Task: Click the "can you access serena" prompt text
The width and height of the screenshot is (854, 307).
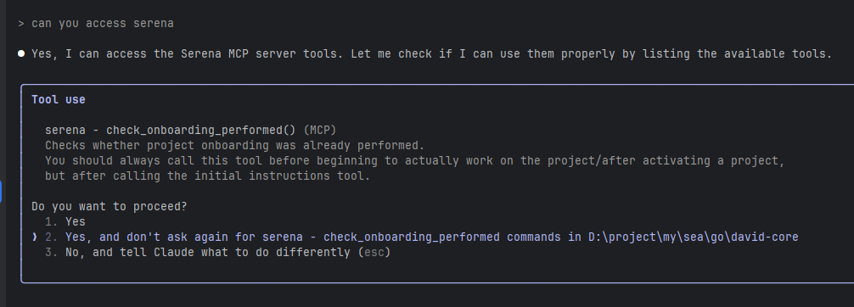Action: pos(103,24)
